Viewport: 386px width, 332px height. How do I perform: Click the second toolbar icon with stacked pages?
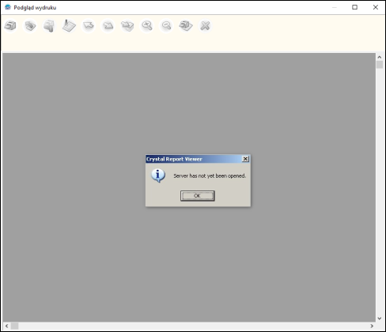[x=30, y=26]
